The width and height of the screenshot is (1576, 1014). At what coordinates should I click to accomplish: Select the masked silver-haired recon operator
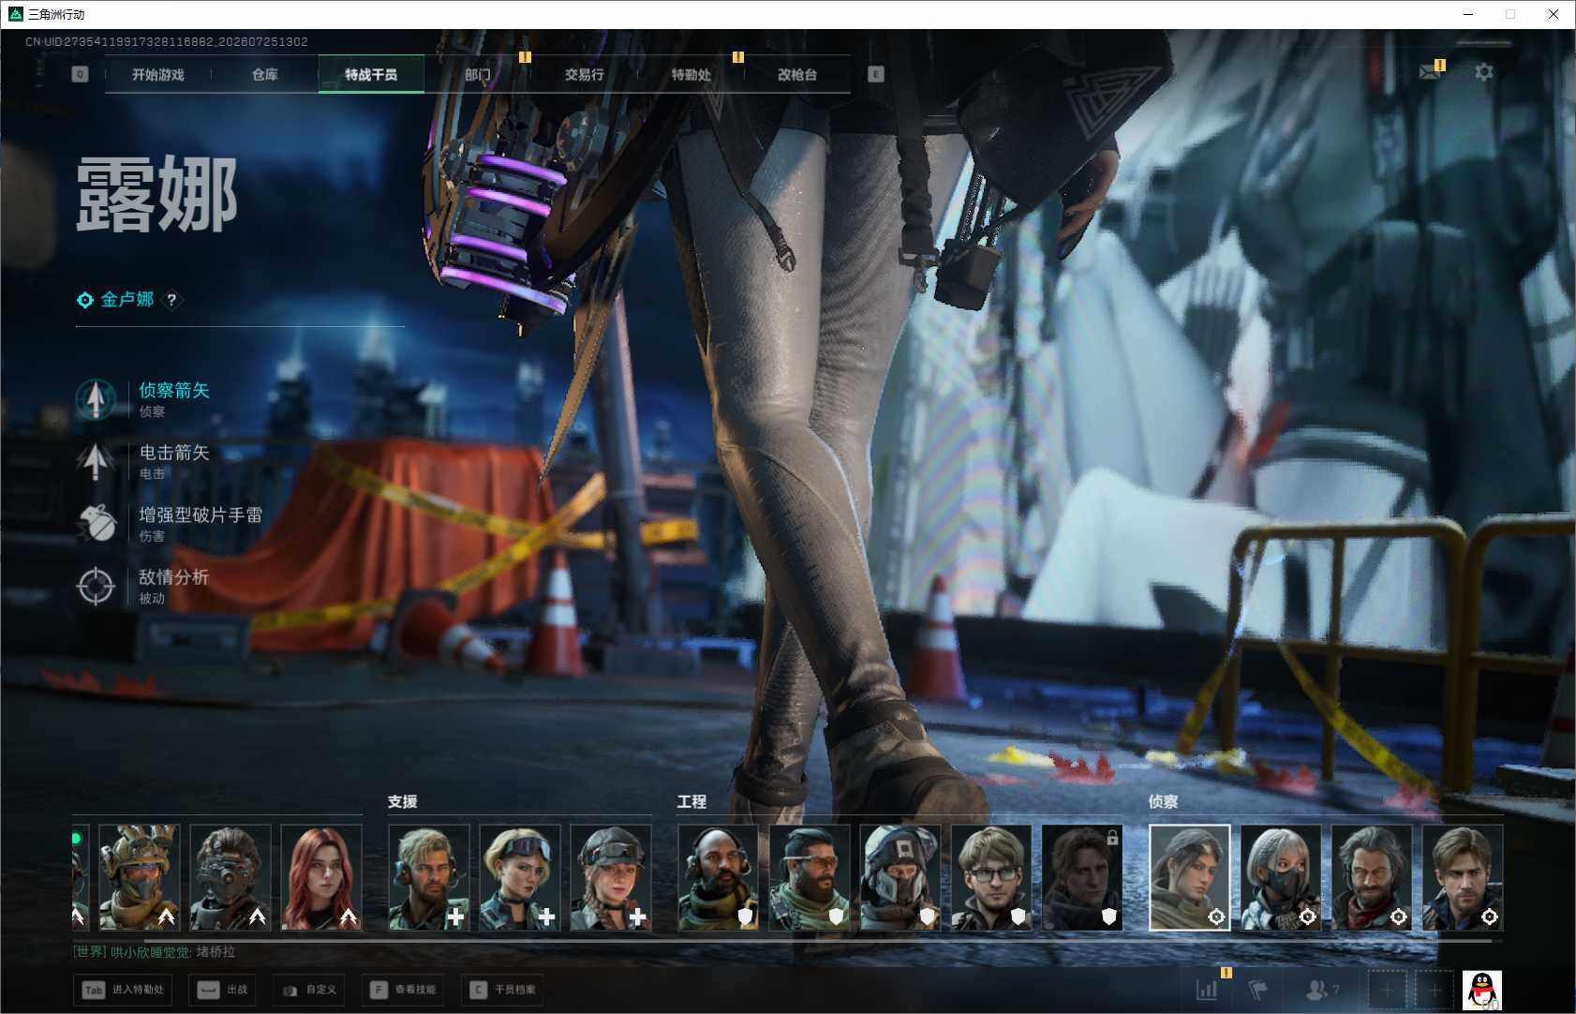(x=1281, y=878)
